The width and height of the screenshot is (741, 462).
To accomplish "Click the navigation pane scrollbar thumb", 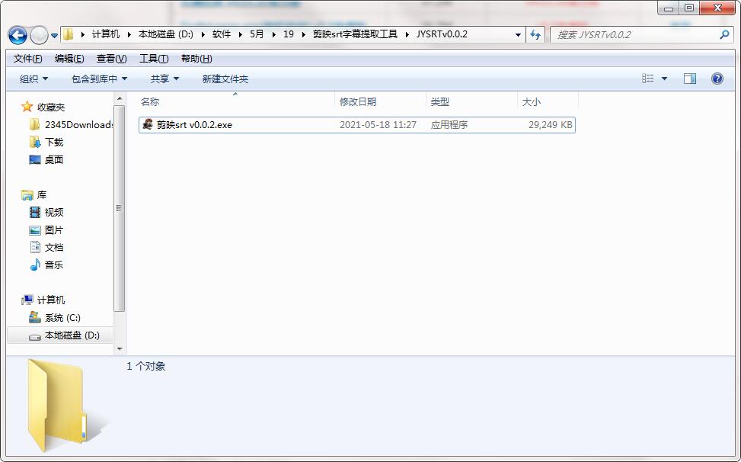I will [x=120, y=208].
